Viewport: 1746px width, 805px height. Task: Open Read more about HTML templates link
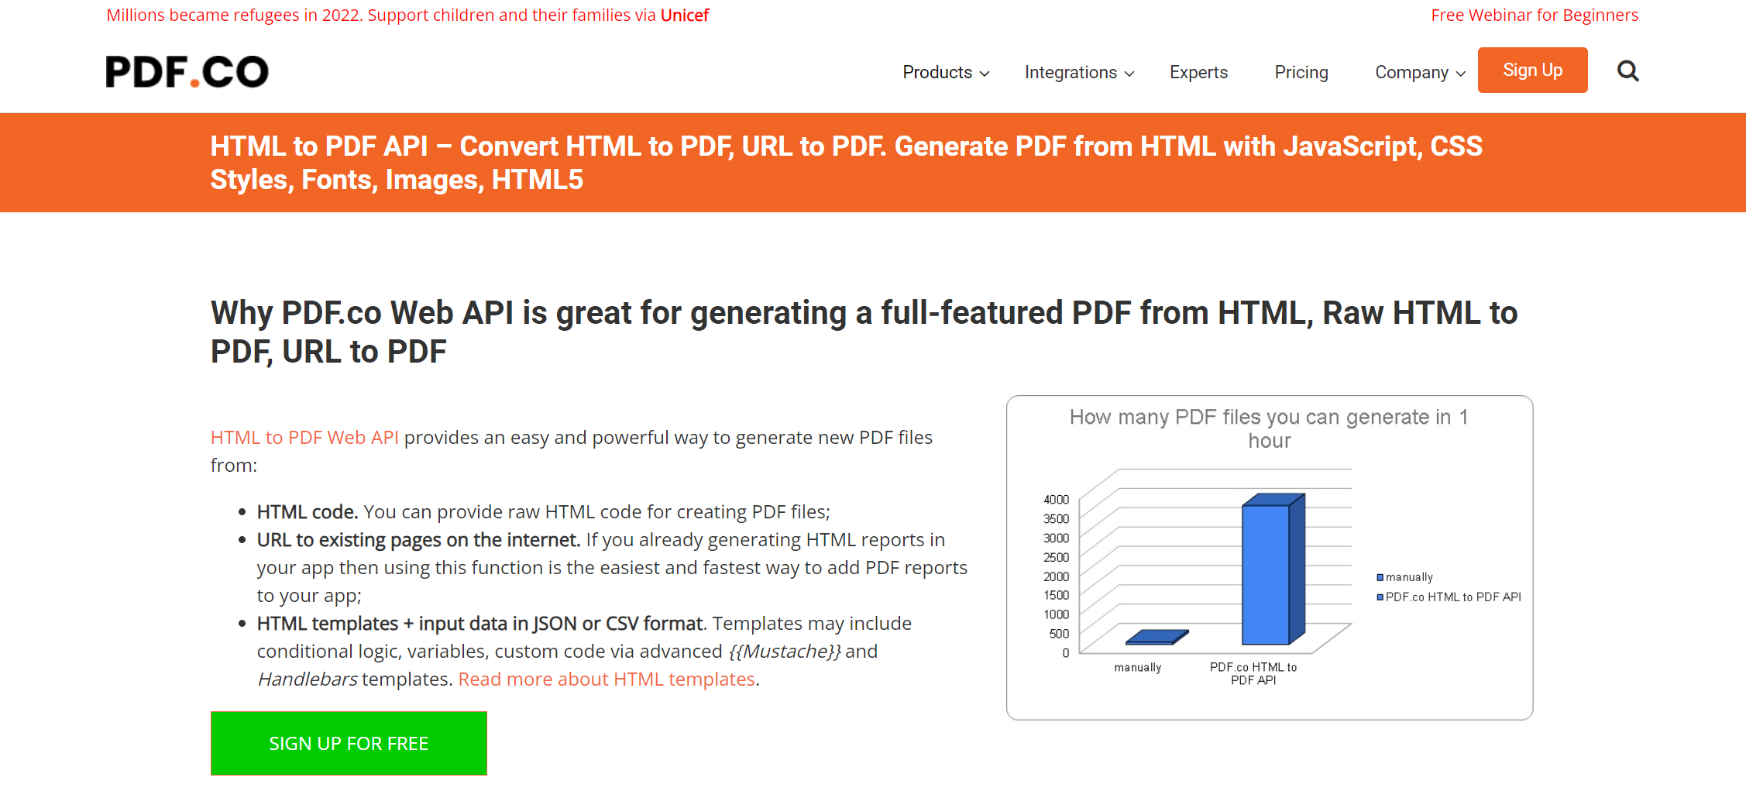tap(607, 679)
